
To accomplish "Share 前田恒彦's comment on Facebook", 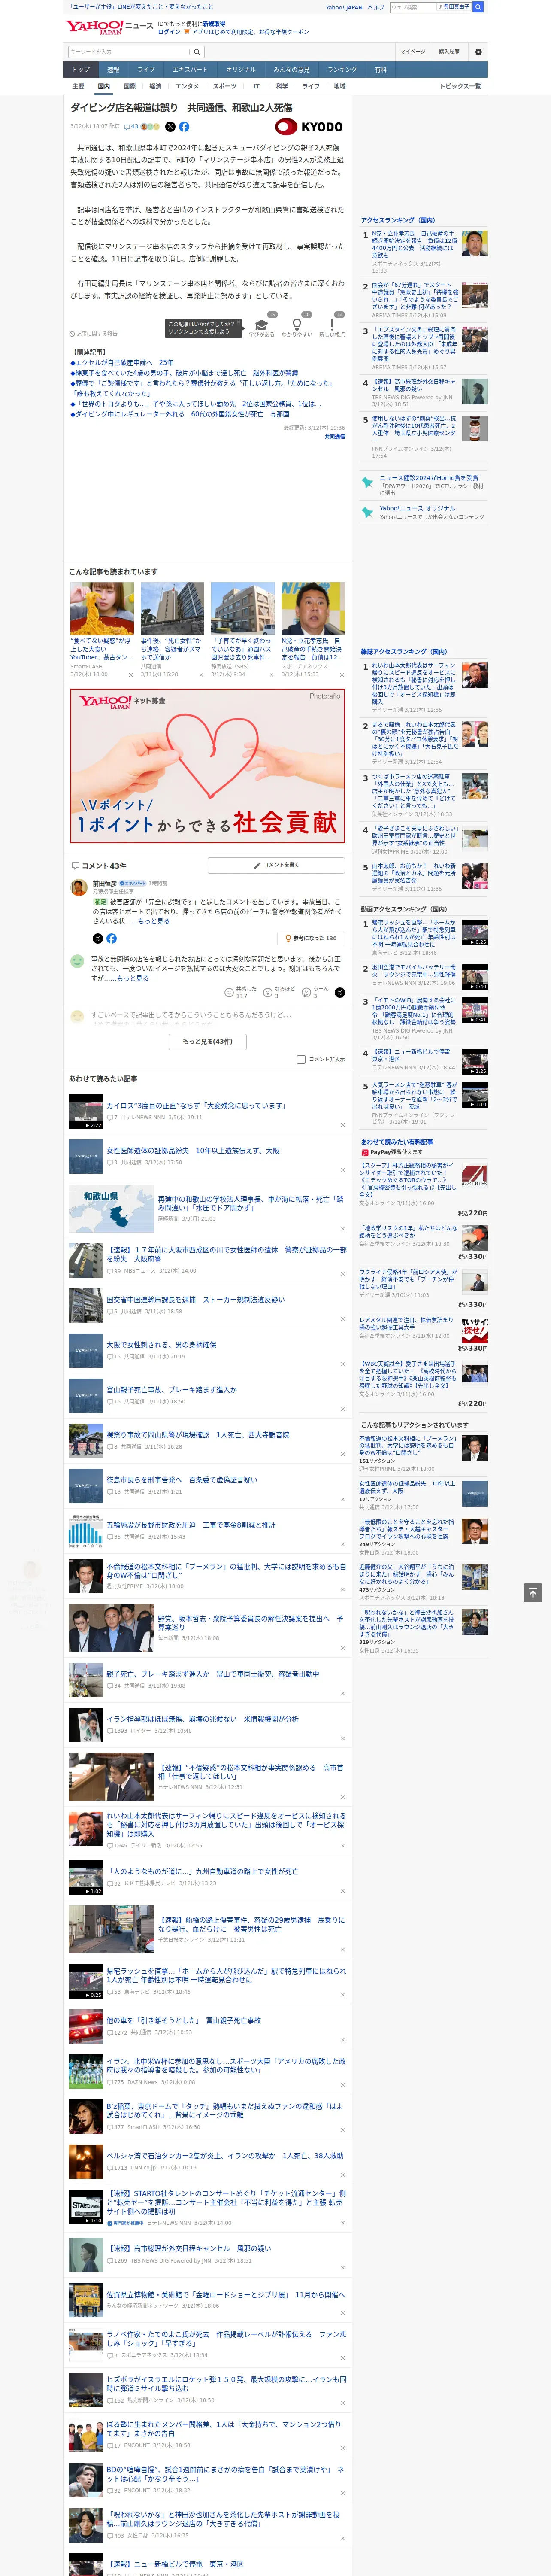I will pyautogui.click(x=111, y=938).
